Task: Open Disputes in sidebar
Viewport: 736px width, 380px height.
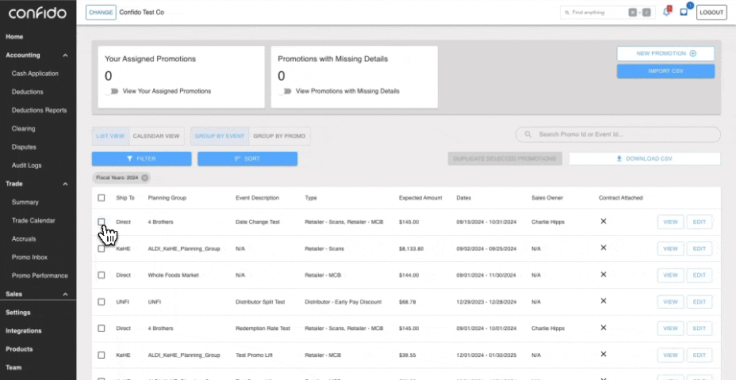Action: click(24, 147)
